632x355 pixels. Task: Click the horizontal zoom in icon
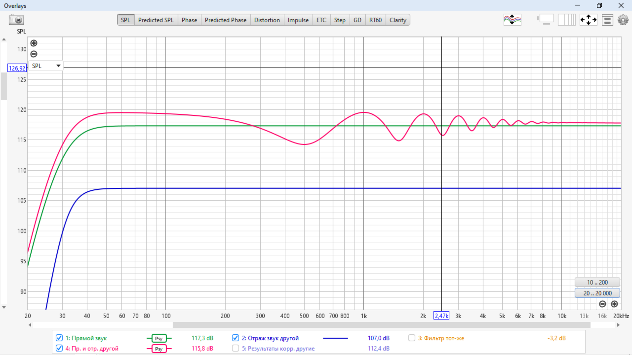(614, 304)
